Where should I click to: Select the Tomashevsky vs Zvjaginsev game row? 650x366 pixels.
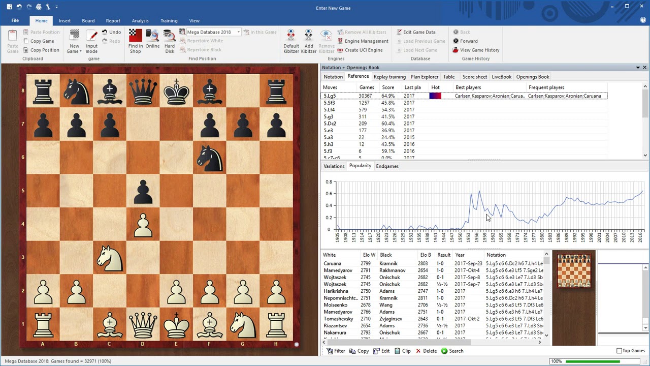(x=433, y=319)
